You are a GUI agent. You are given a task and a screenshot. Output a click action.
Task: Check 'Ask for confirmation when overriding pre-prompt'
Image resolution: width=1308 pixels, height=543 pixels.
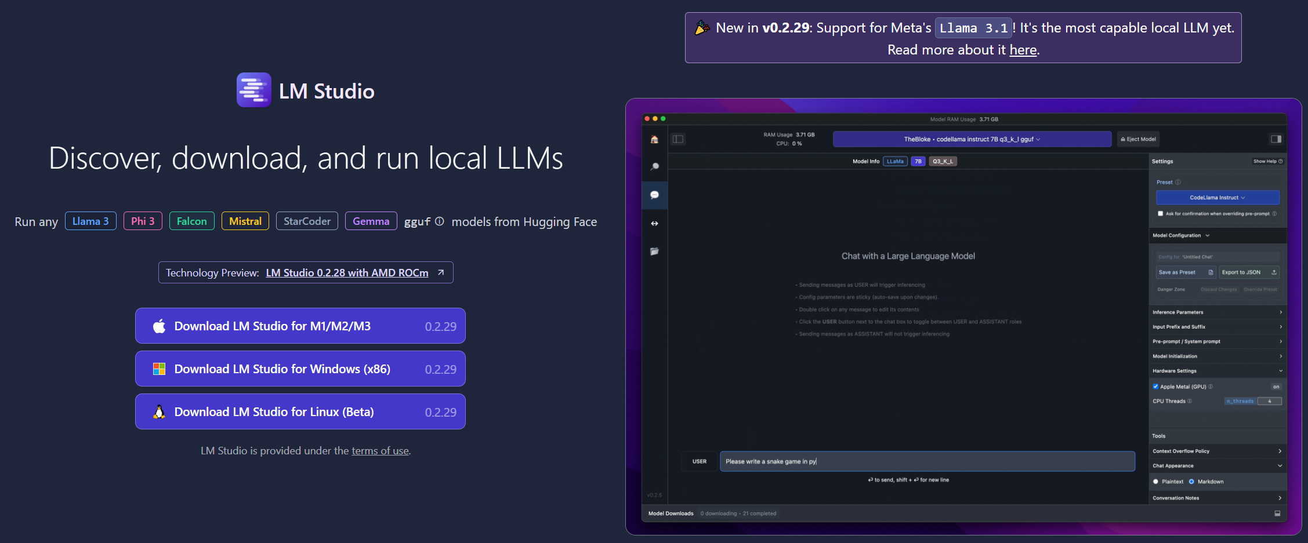click(1160, 213)
